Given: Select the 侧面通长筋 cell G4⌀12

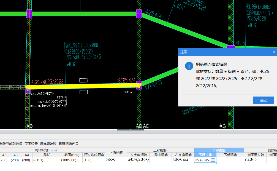Looking at the screenshot, I should point(255,160).
